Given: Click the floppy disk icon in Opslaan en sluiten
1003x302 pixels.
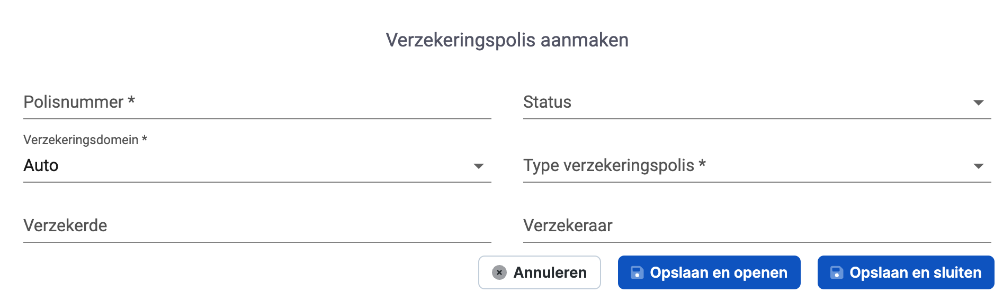Looking at the screenshot, I should tap(836, 272).
